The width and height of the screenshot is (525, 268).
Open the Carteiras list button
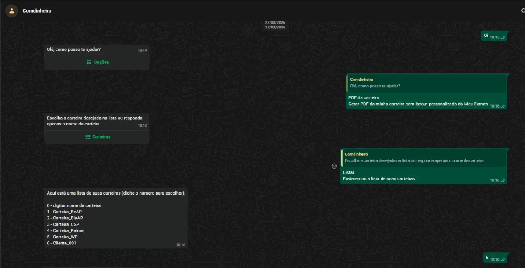click(x=97, y=137)
